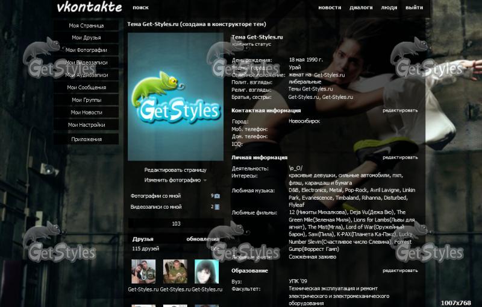Image resolution: width=482 pixels, height=307 pixels.
Task: Click the Друзья block header
Action: tap(143, 239)
